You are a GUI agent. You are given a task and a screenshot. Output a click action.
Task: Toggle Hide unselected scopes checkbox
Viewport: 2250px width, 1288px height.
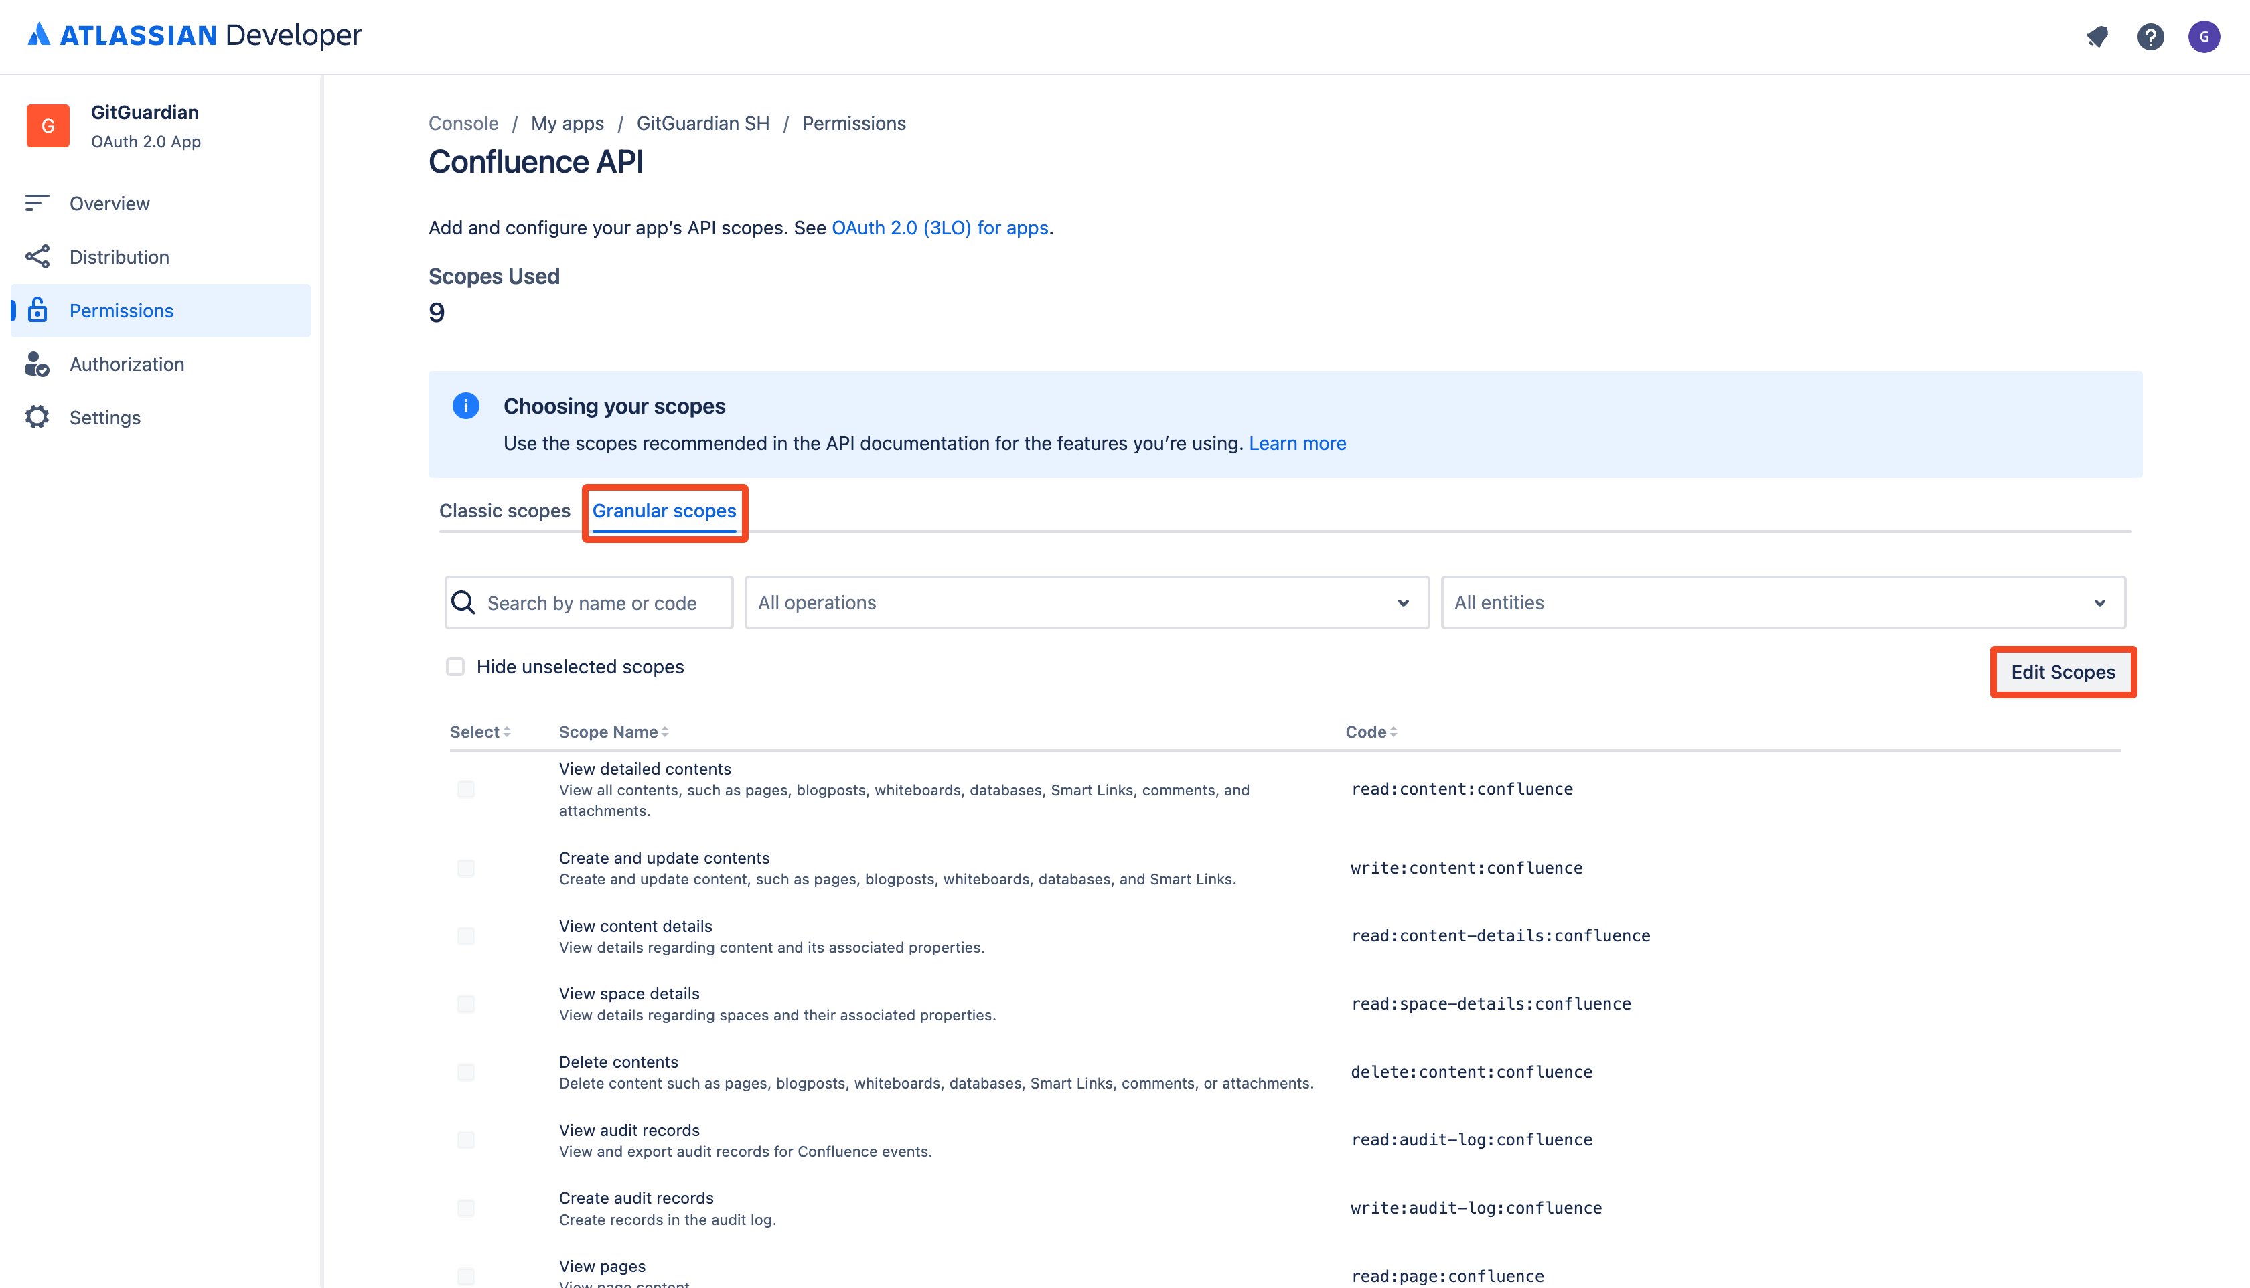click(x=455, y=666)
